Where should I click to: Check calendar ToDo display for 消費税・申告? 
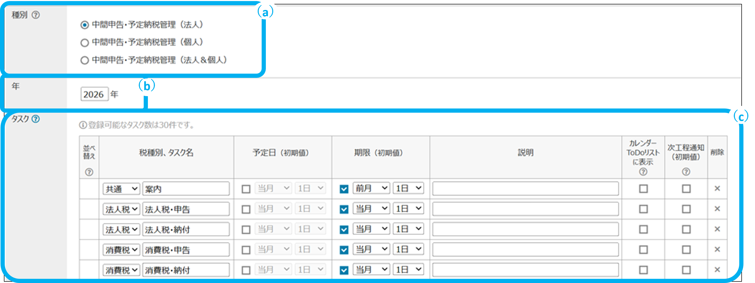coord(643,250)
